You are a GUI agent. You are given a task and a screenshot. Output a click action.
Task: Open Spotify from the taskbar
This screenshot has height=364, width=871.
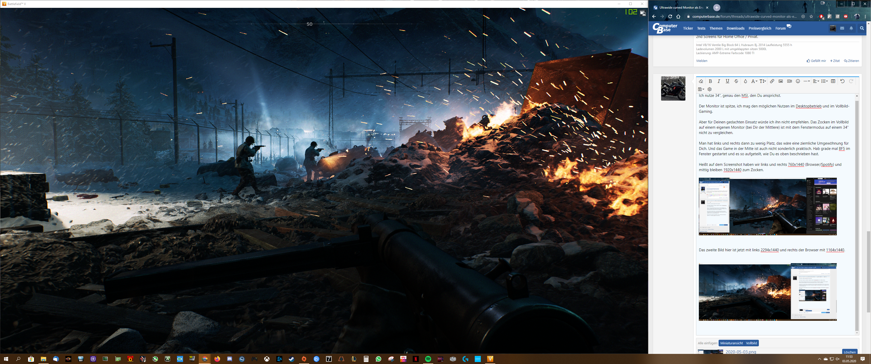tap(428, 359)
